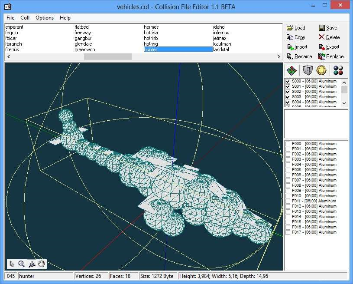
Task: Select hotring in the model list
Action: point(151,44)
